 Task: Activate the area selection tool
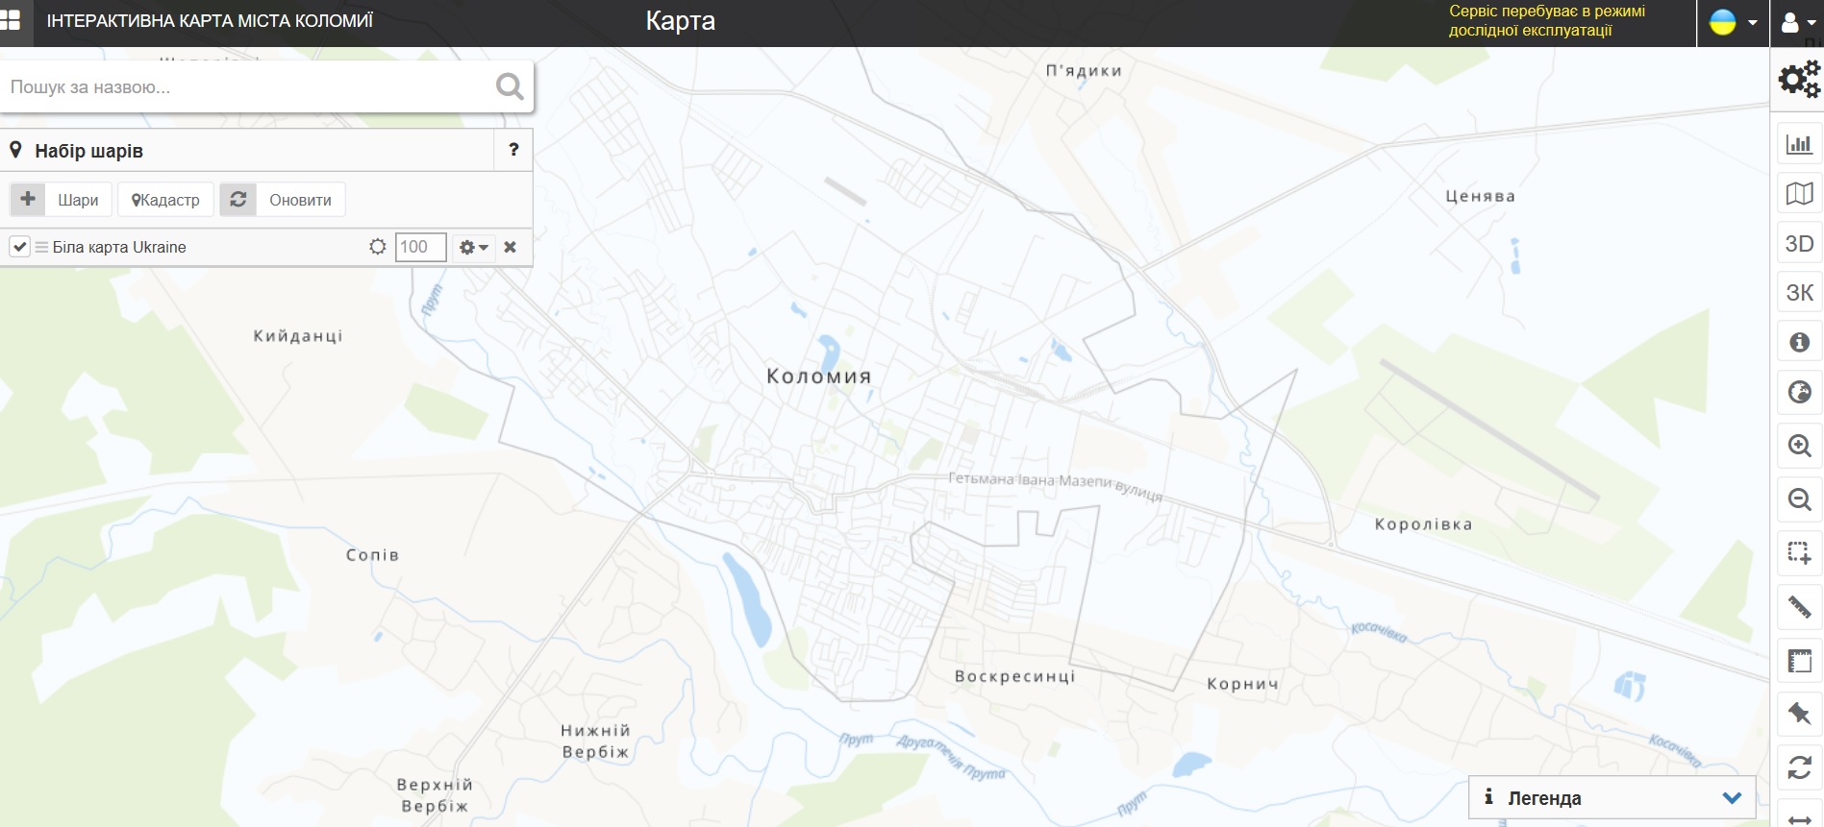pos(1798,553)
